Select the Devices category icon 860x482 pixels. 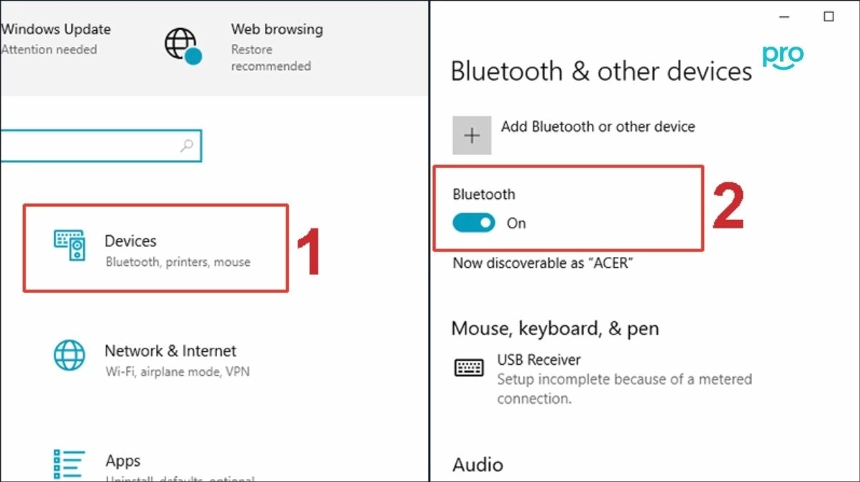tap(69, 246)
